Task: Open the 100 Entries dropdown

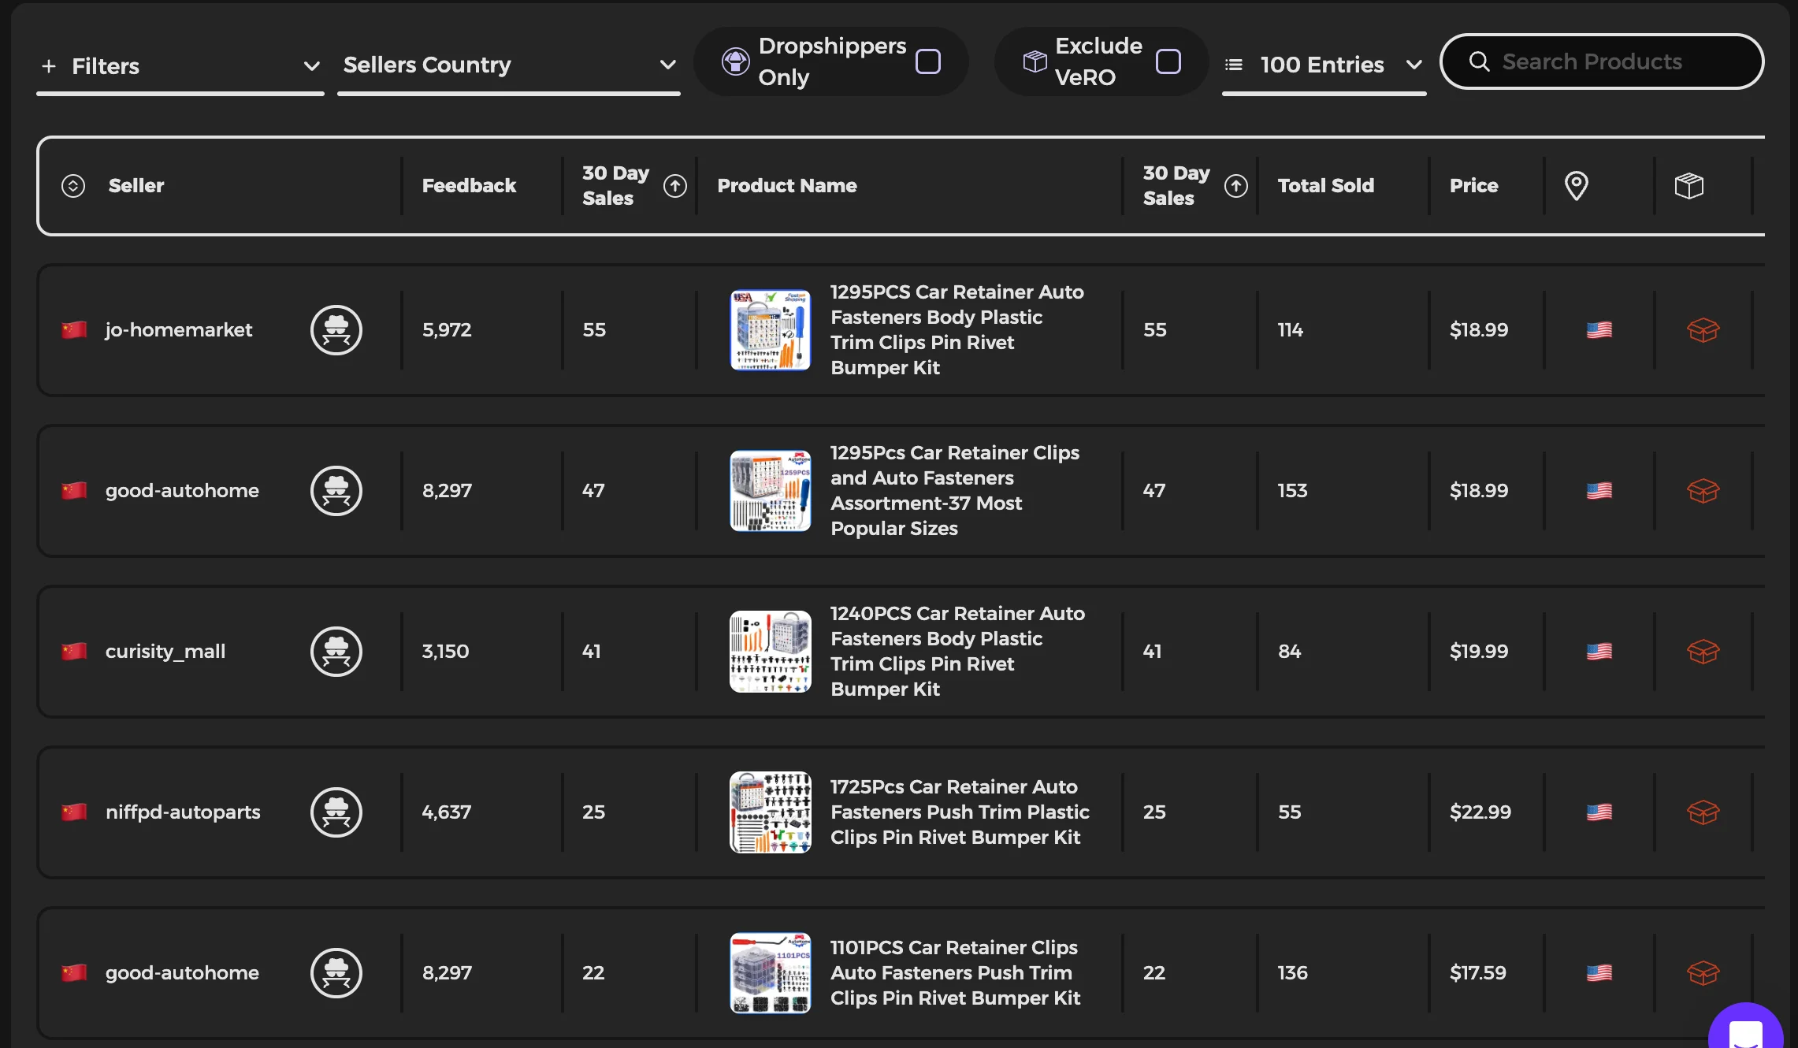Action: [1324, 65]
